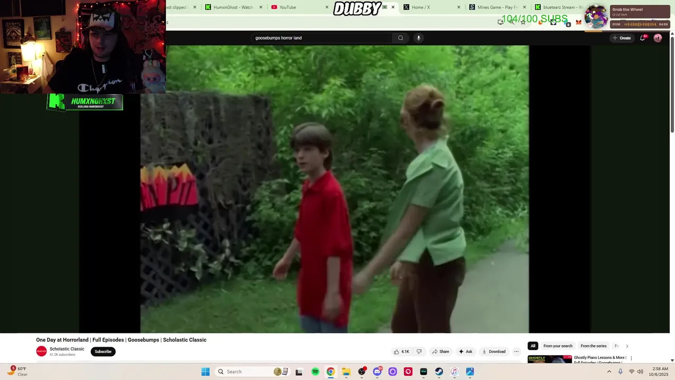Open the Windows Start menu
Screen dimensions: 675x380
pos(205,372)
